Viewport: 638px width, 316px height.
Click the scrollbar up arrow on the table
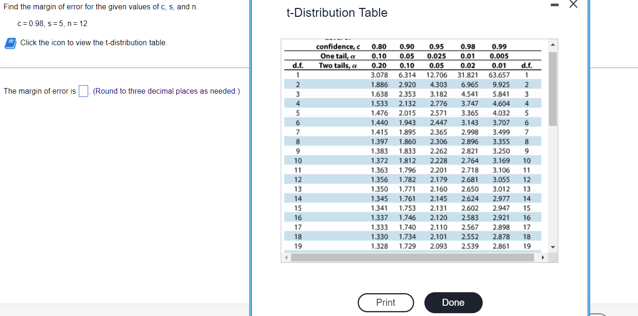coord(552,44)
